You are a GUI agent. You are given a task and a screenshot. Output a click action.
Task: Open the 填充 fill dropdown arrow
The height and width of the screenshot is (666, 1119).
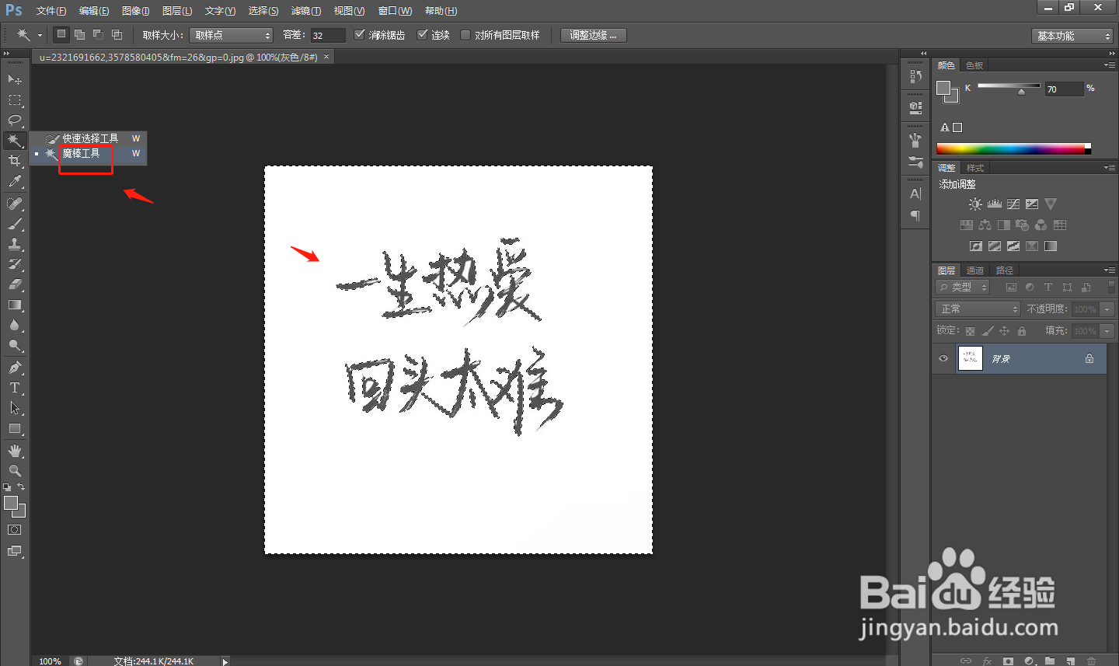(x=1107, y=331)
